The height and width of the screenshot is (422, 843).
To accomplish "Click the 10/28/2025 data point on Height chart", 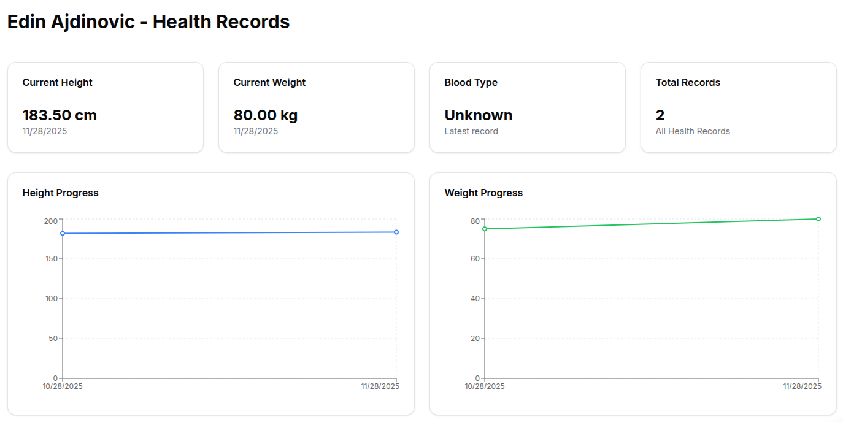I will point(63,233).
